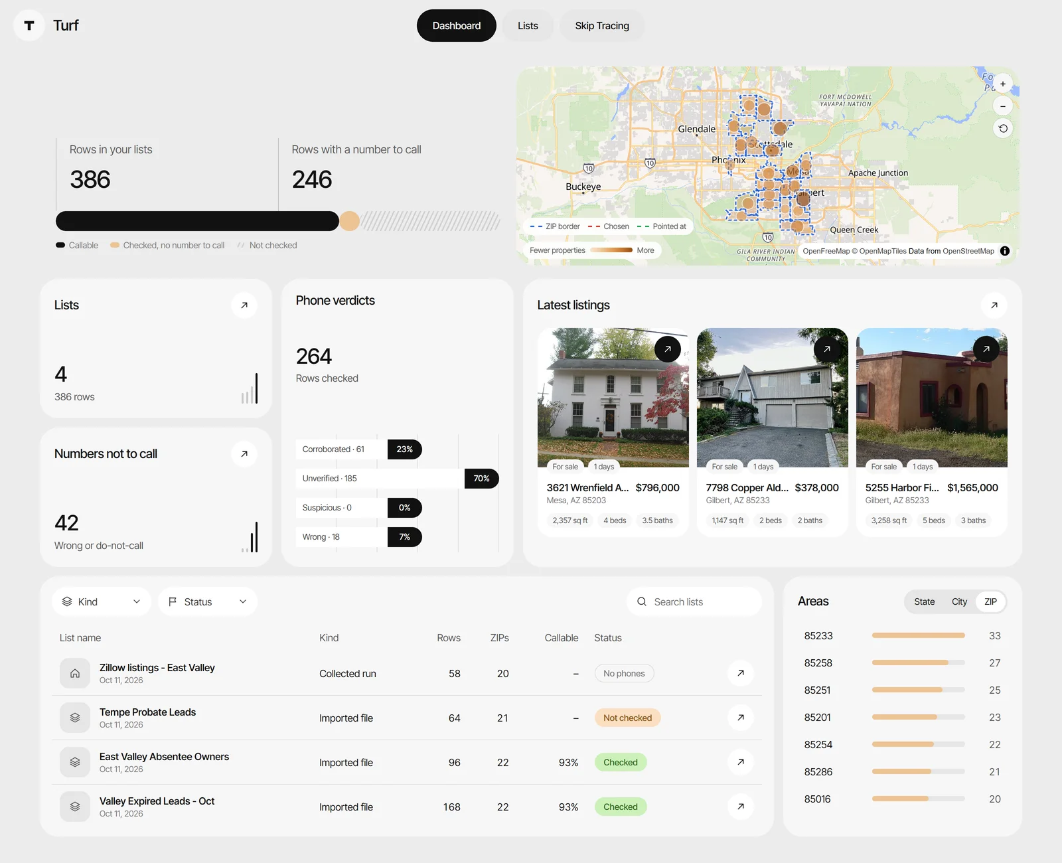The image size is (1062, 863).
Task: Reset the map view
Action: [1003, 128]
